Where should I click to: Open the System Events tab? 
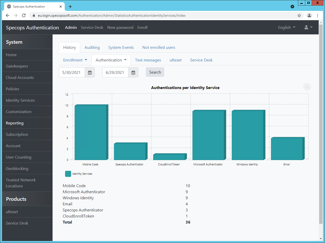(x=121, y=48)
